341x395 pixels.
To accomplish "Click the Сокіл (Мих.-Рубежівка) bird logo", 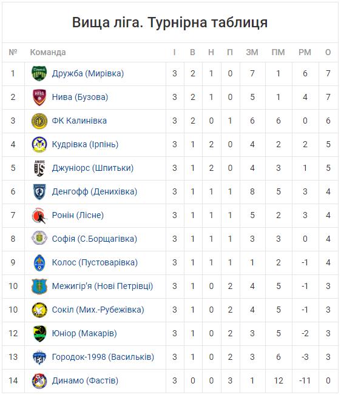I will pos(39,310).
